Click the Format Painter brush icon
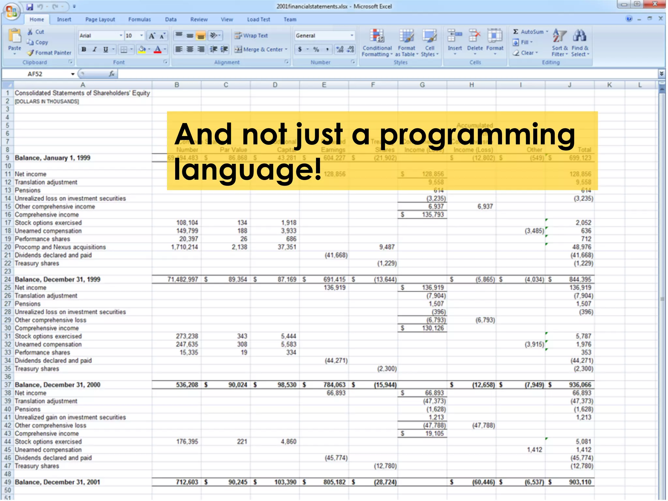The height and width of the screenshot is (501, 668). coord(30,53)
